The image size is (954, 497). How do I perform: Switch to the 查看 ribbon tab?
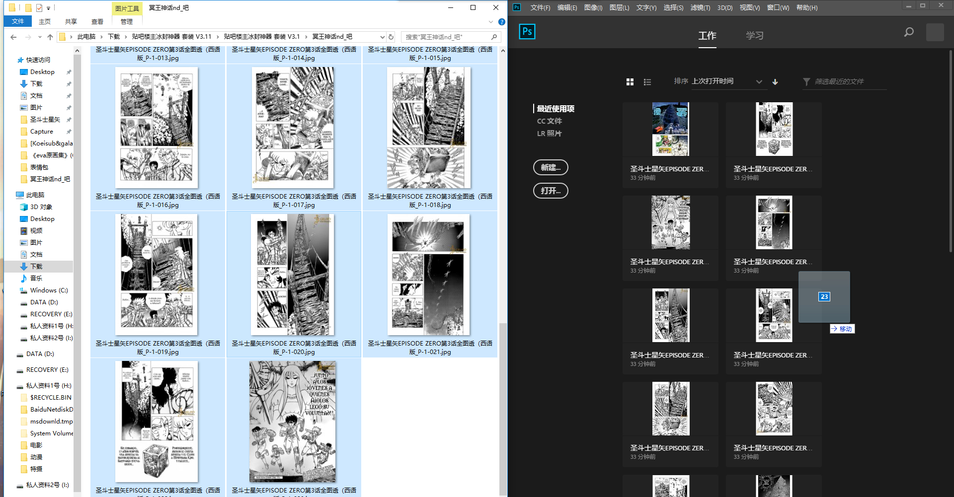97,21
